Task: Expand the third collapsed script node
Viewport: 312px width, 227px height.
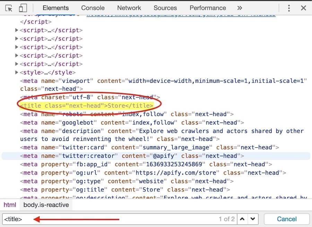Action: 17,47
